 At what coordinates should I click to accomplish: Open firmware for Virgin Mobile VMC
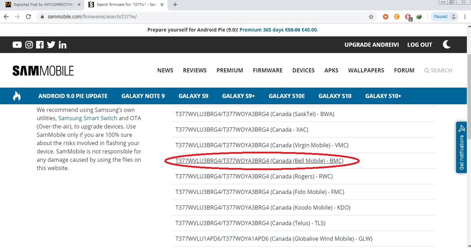(x=262, y=145)
